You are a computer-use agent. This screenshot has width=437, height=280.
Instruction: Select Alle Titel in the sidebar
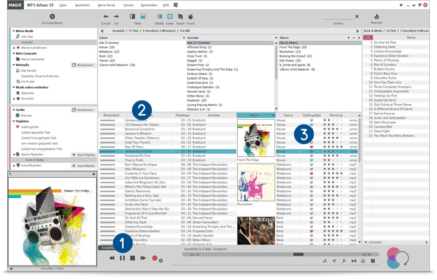click(27, 36)
